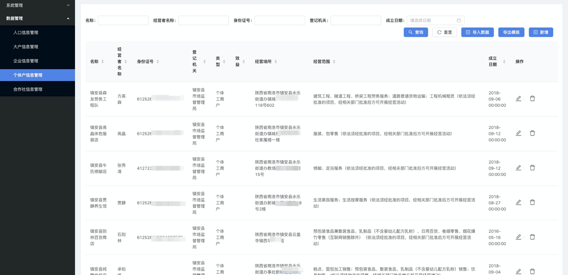Focus the 登记机关 search input
Screen dimensions: 568x275
[356, 20]
